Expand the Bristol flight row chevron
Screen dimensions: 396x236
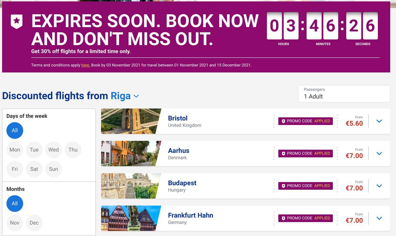[x=379, y=121]
